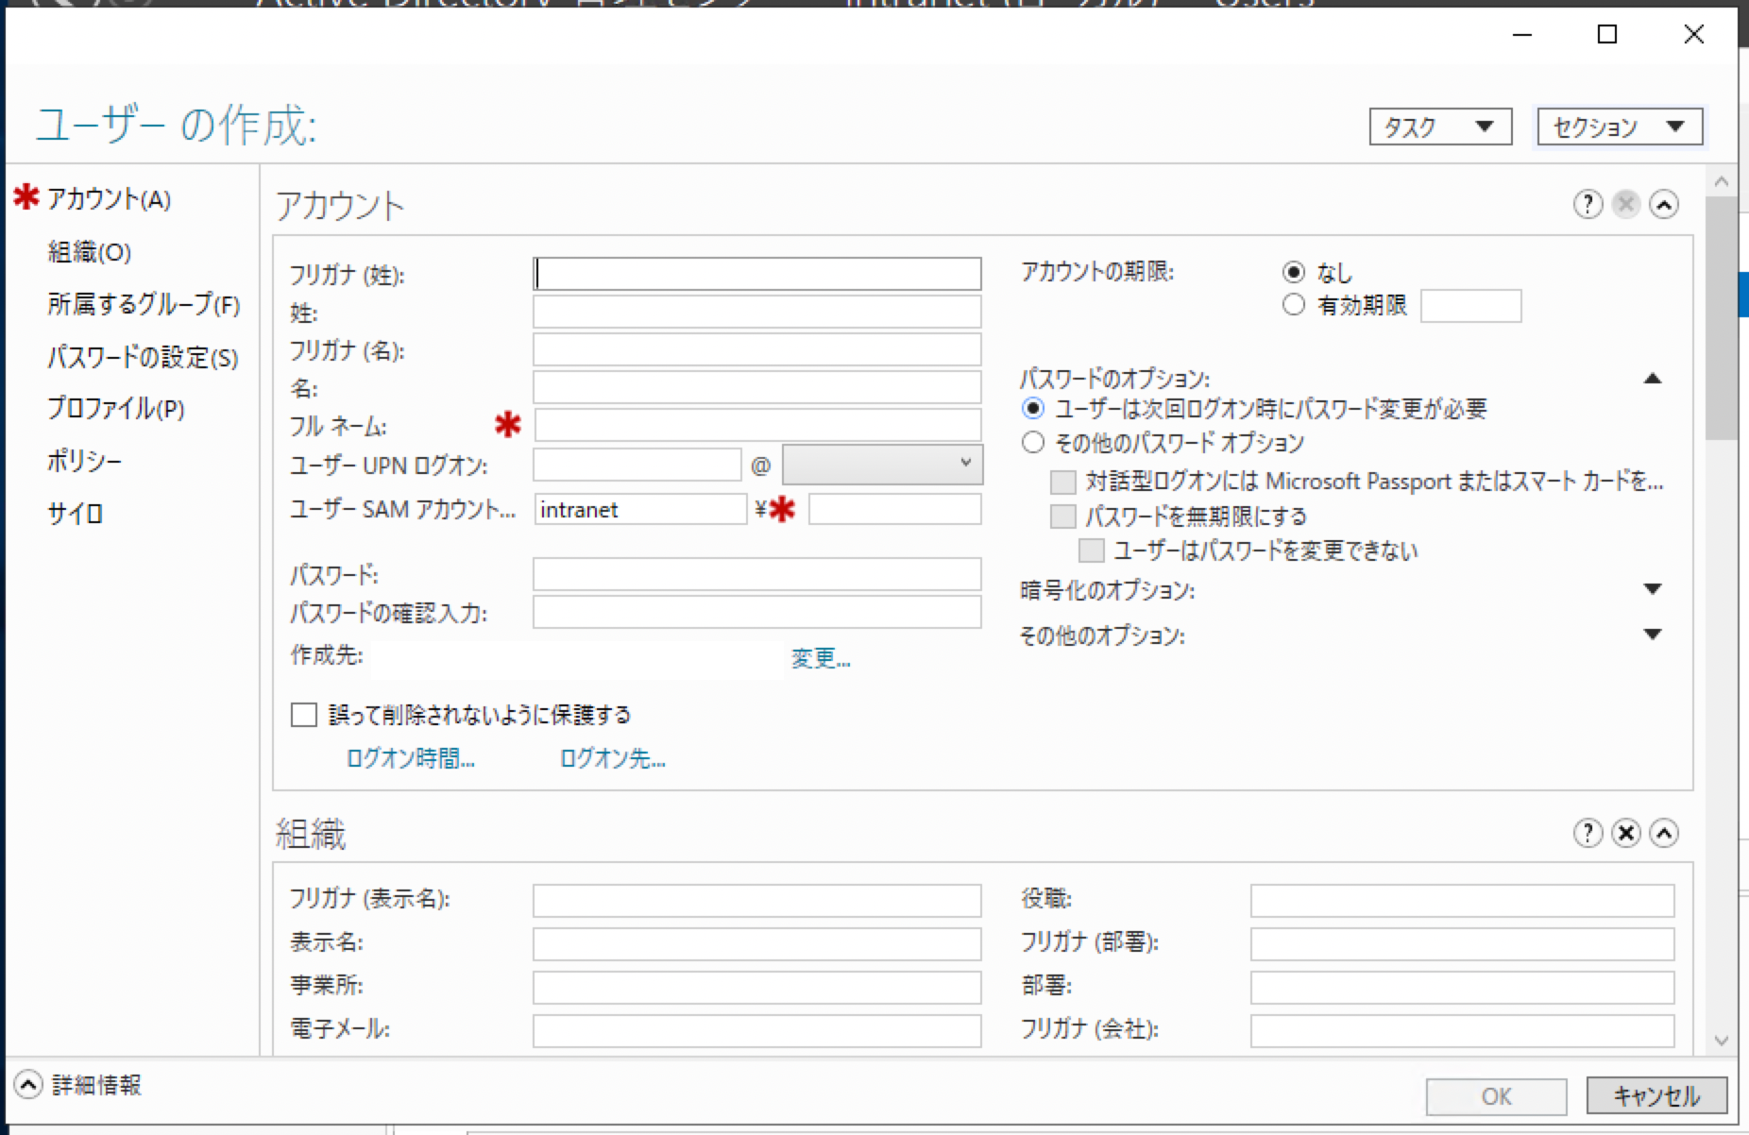Switch to the プロファイル section
Screen dimensions: 1749x1135
(115, 410)
